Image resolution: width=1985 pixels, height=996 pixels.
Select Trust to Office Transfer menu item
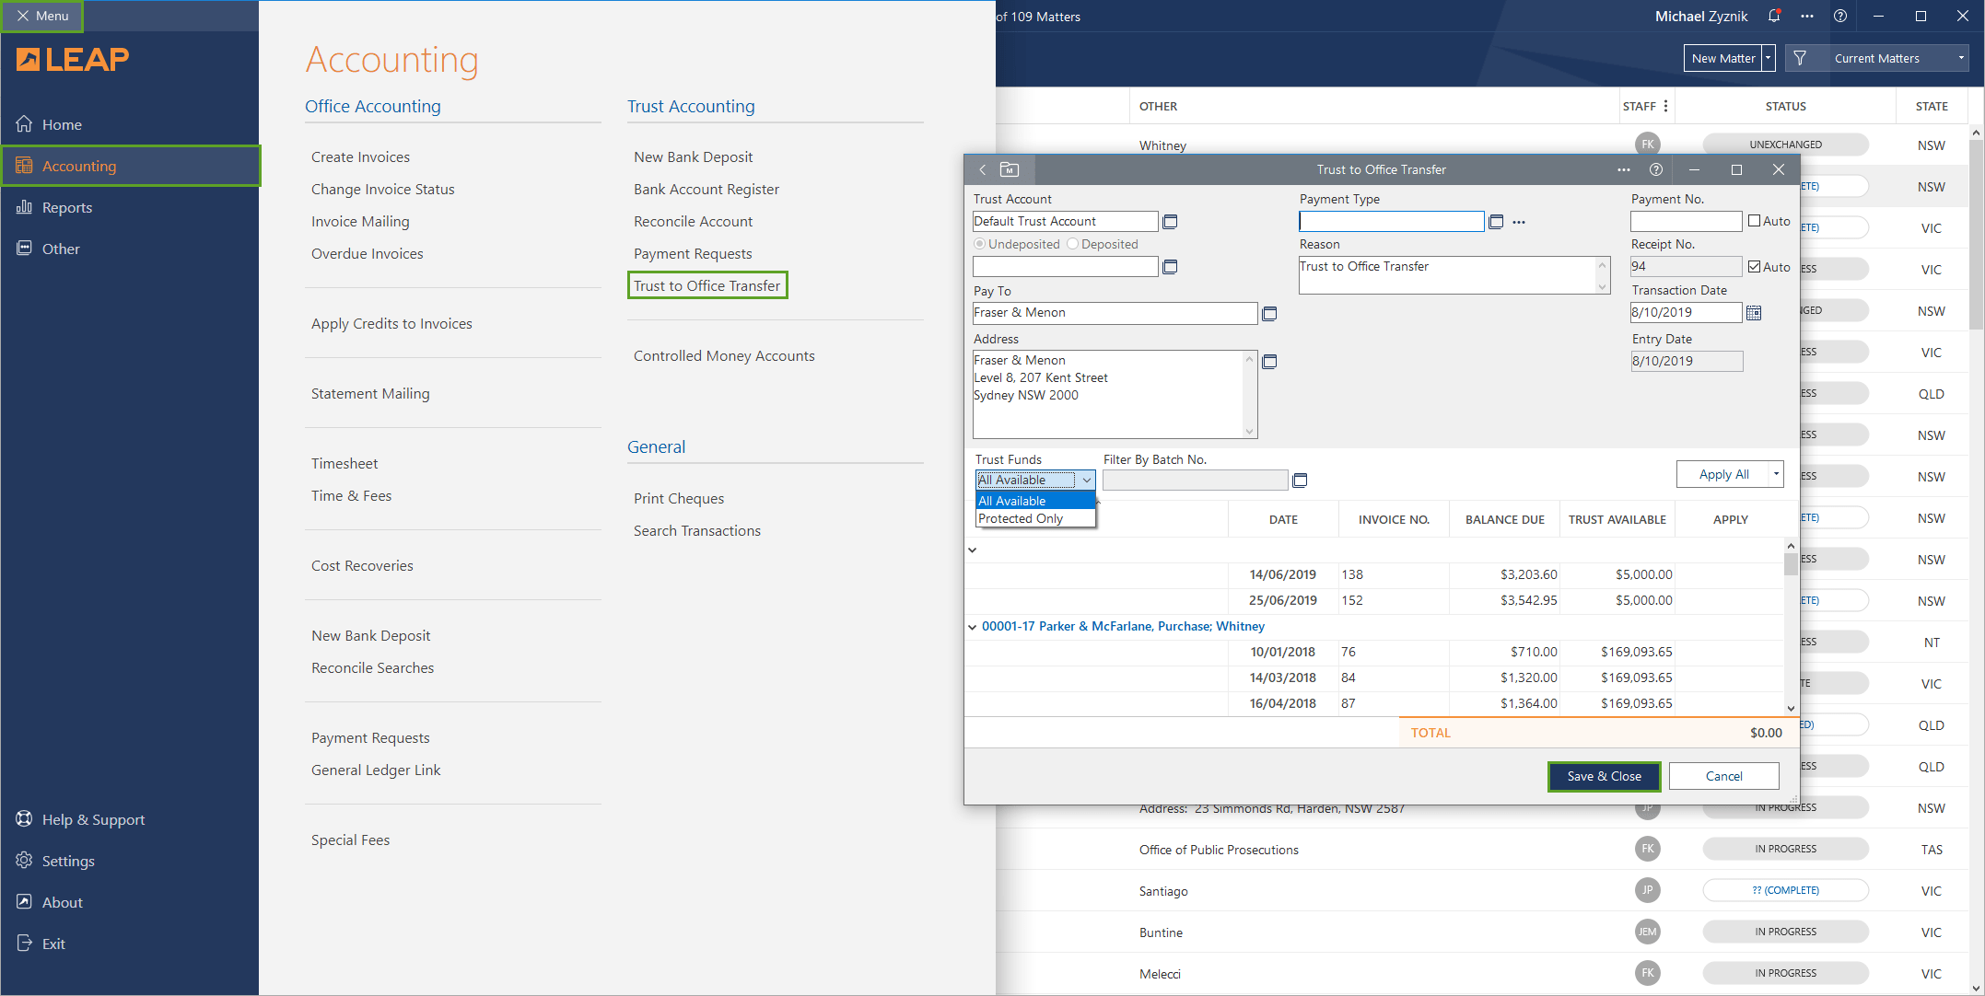(706, 285)
